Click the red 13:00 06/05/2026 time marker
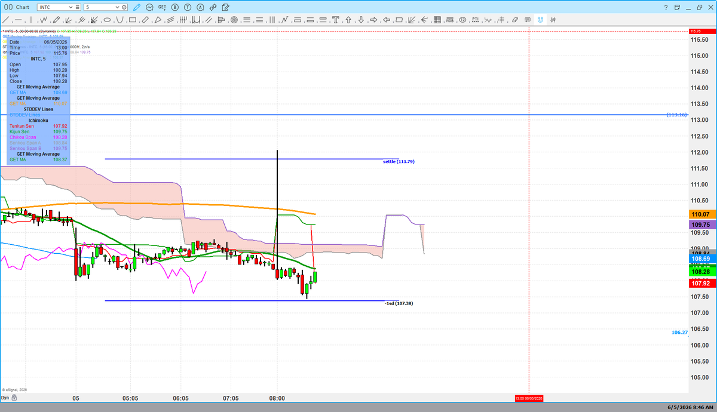The height and width of the screenshot is (412, 717). (529, 398)
